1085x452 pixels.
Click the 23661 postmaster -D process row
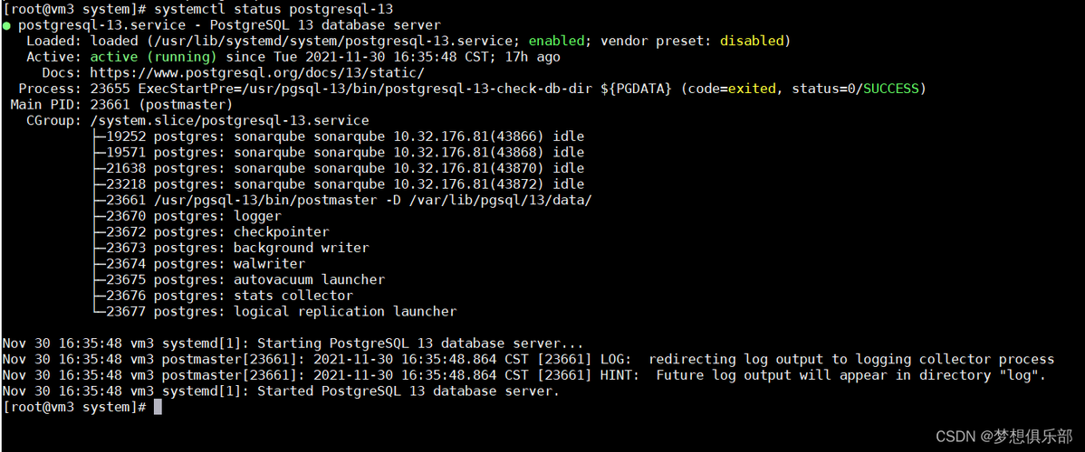coord(341,201)
